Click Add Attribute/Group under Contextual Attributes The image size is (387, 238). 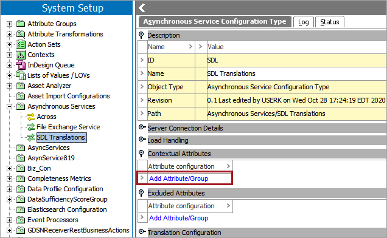point(178,178)
